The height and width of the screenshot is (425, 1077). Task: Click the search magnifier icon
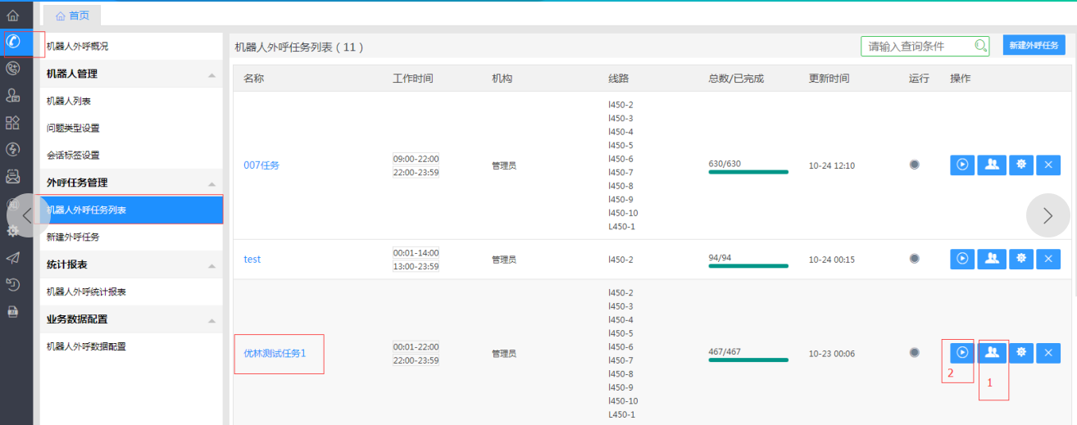tap(979, 46)
